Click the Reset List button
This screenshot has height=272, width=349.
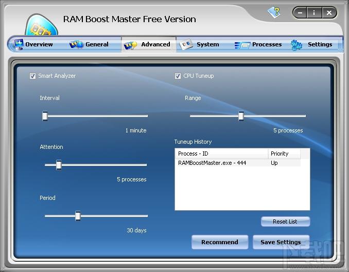coord(285,222)
